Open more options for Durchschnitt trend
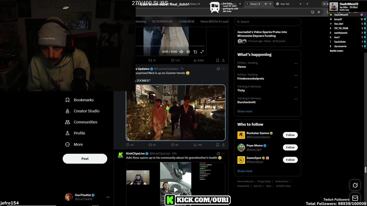The image size is (367, 206). pos(296,99)
